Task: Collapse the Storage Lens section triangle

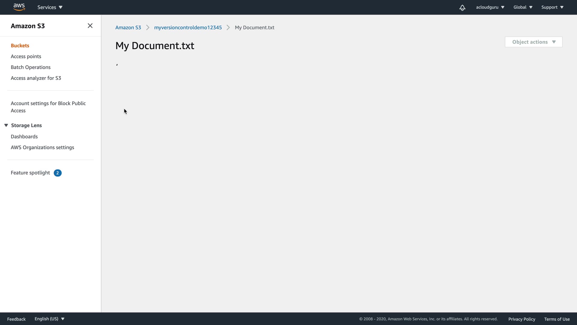Action: 6,125
